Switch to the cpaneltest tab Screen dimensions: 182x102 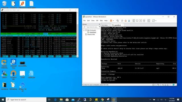coord(117,25)
